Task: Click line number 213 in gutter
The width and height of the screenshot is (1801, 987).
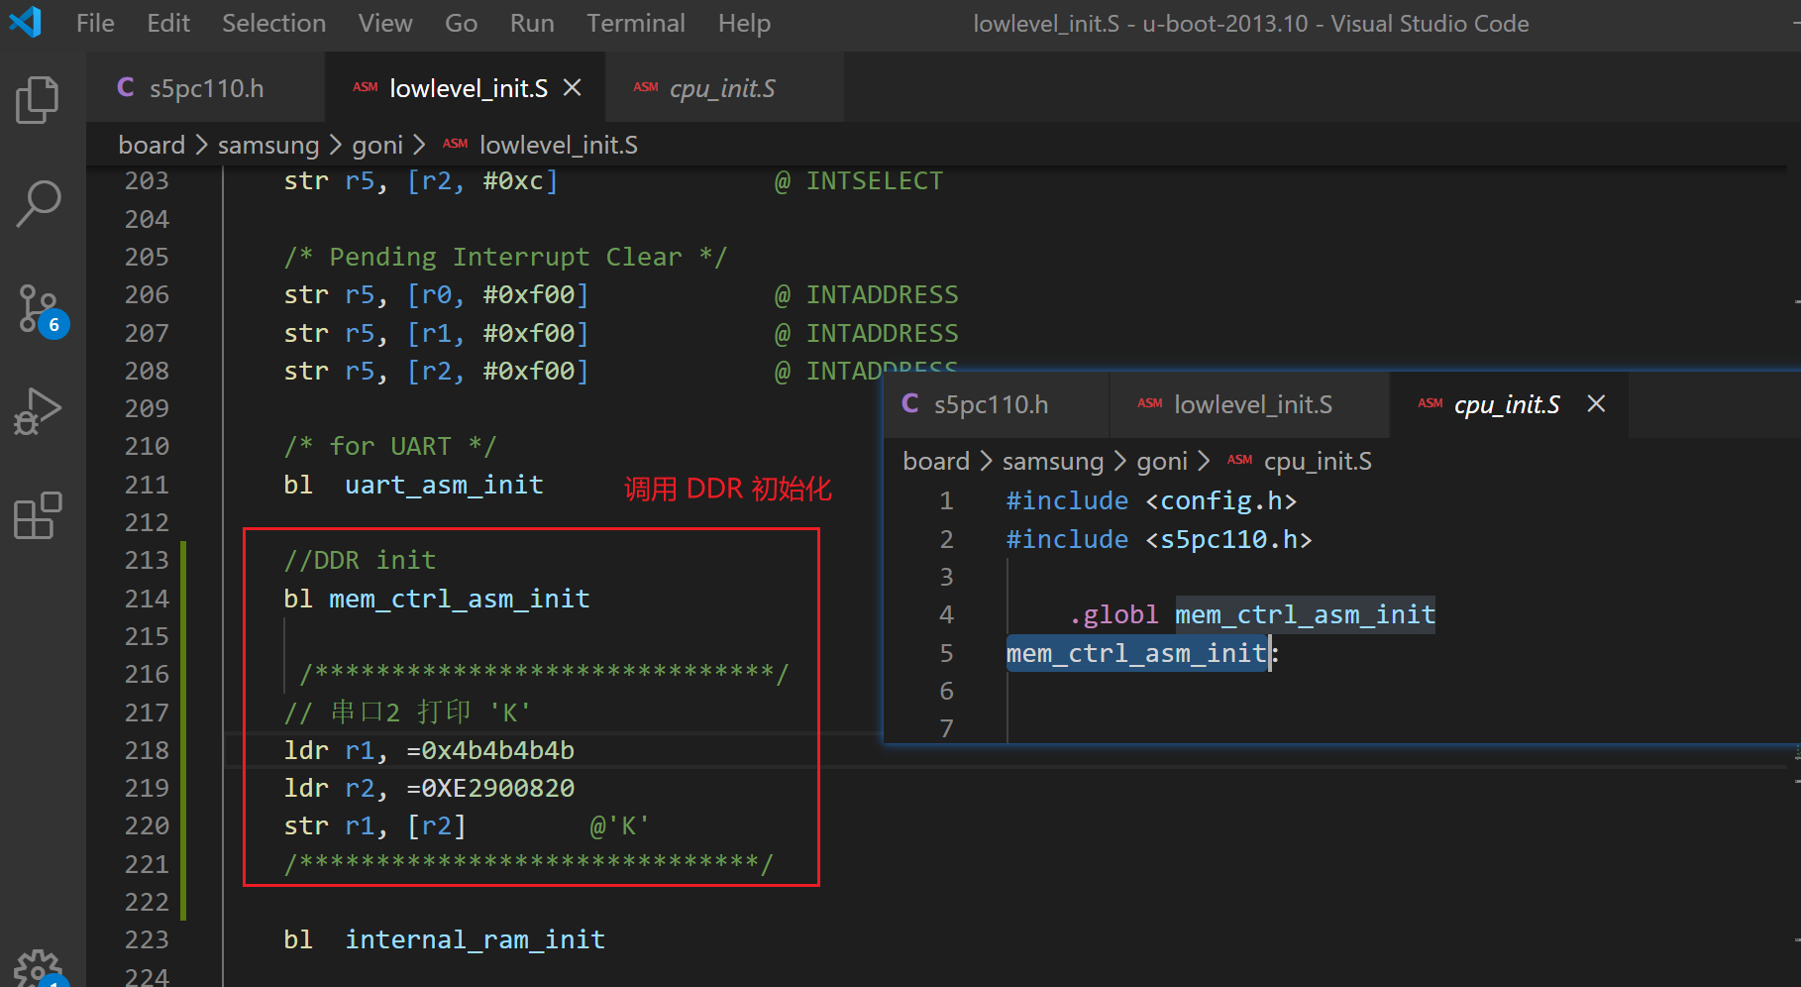Action: [147, 561]
